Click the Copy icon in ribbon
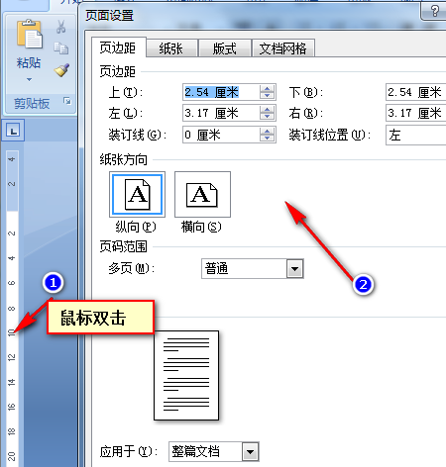This screenshot has height=467, width=446. tap(61, 48)
